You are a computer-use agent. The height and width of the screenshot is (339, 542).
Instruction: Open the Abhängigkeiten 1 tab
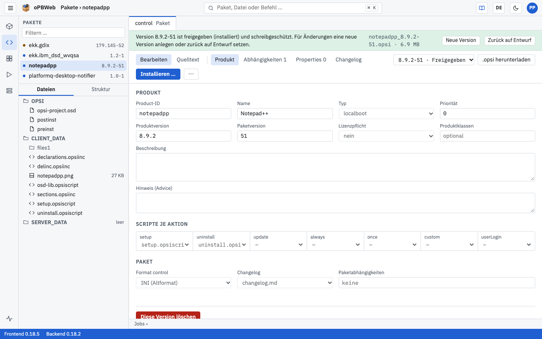point(265,60)
